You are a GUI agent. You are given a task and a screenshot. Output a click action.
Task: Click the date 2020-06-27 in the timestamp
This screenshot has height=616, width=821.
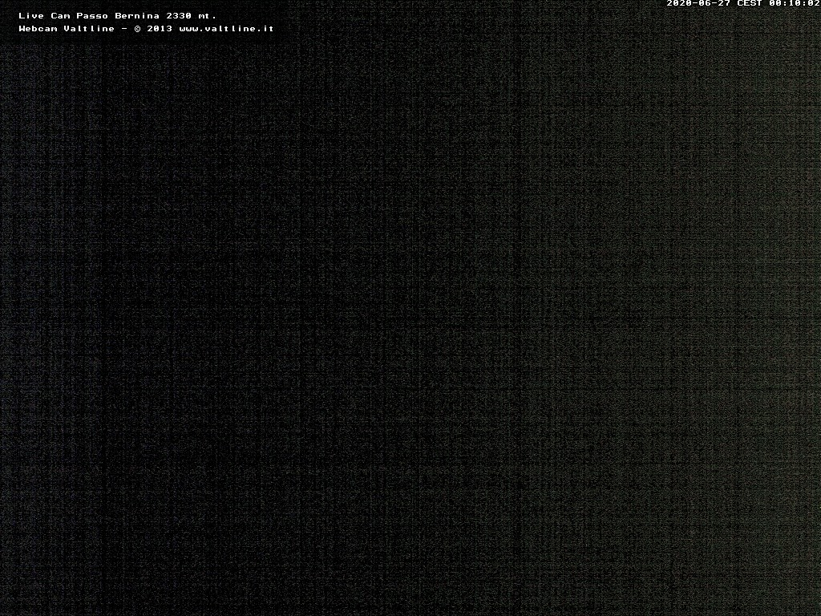698,3
